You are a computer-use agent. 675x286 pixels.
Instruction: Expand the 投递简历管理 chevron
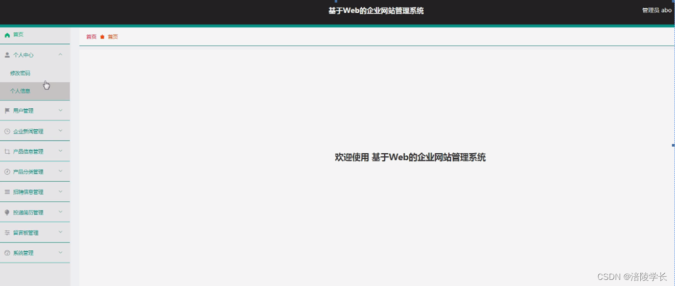tap(60, 211)
